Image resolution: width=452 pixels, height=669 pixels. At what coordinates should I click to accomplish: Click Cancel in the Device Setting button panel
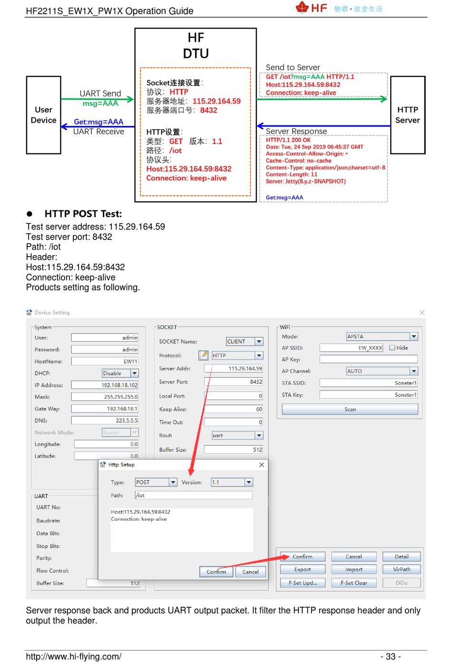tap(354, 556)
